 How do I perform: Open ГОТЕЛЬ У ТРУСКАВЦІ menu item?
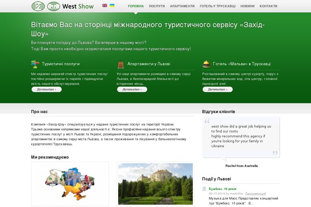point(218,6)
